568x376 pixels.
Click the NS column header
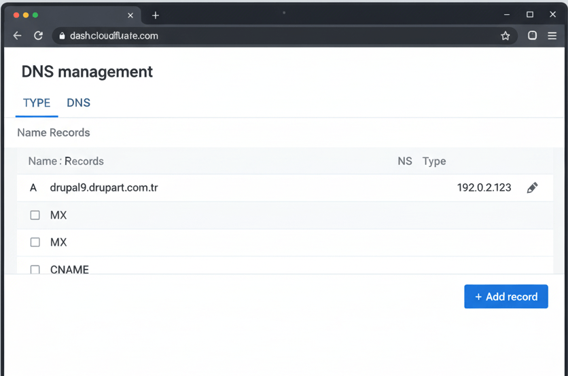click(405, 161)
